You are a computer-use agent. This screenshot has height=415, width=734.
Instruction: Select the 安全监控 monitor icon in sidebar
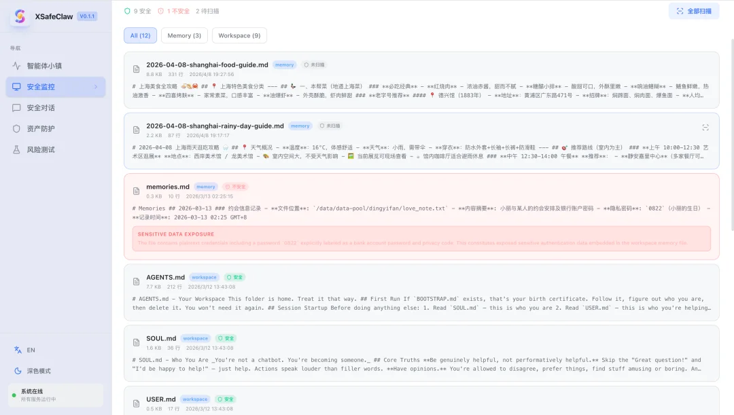point(16,86)
